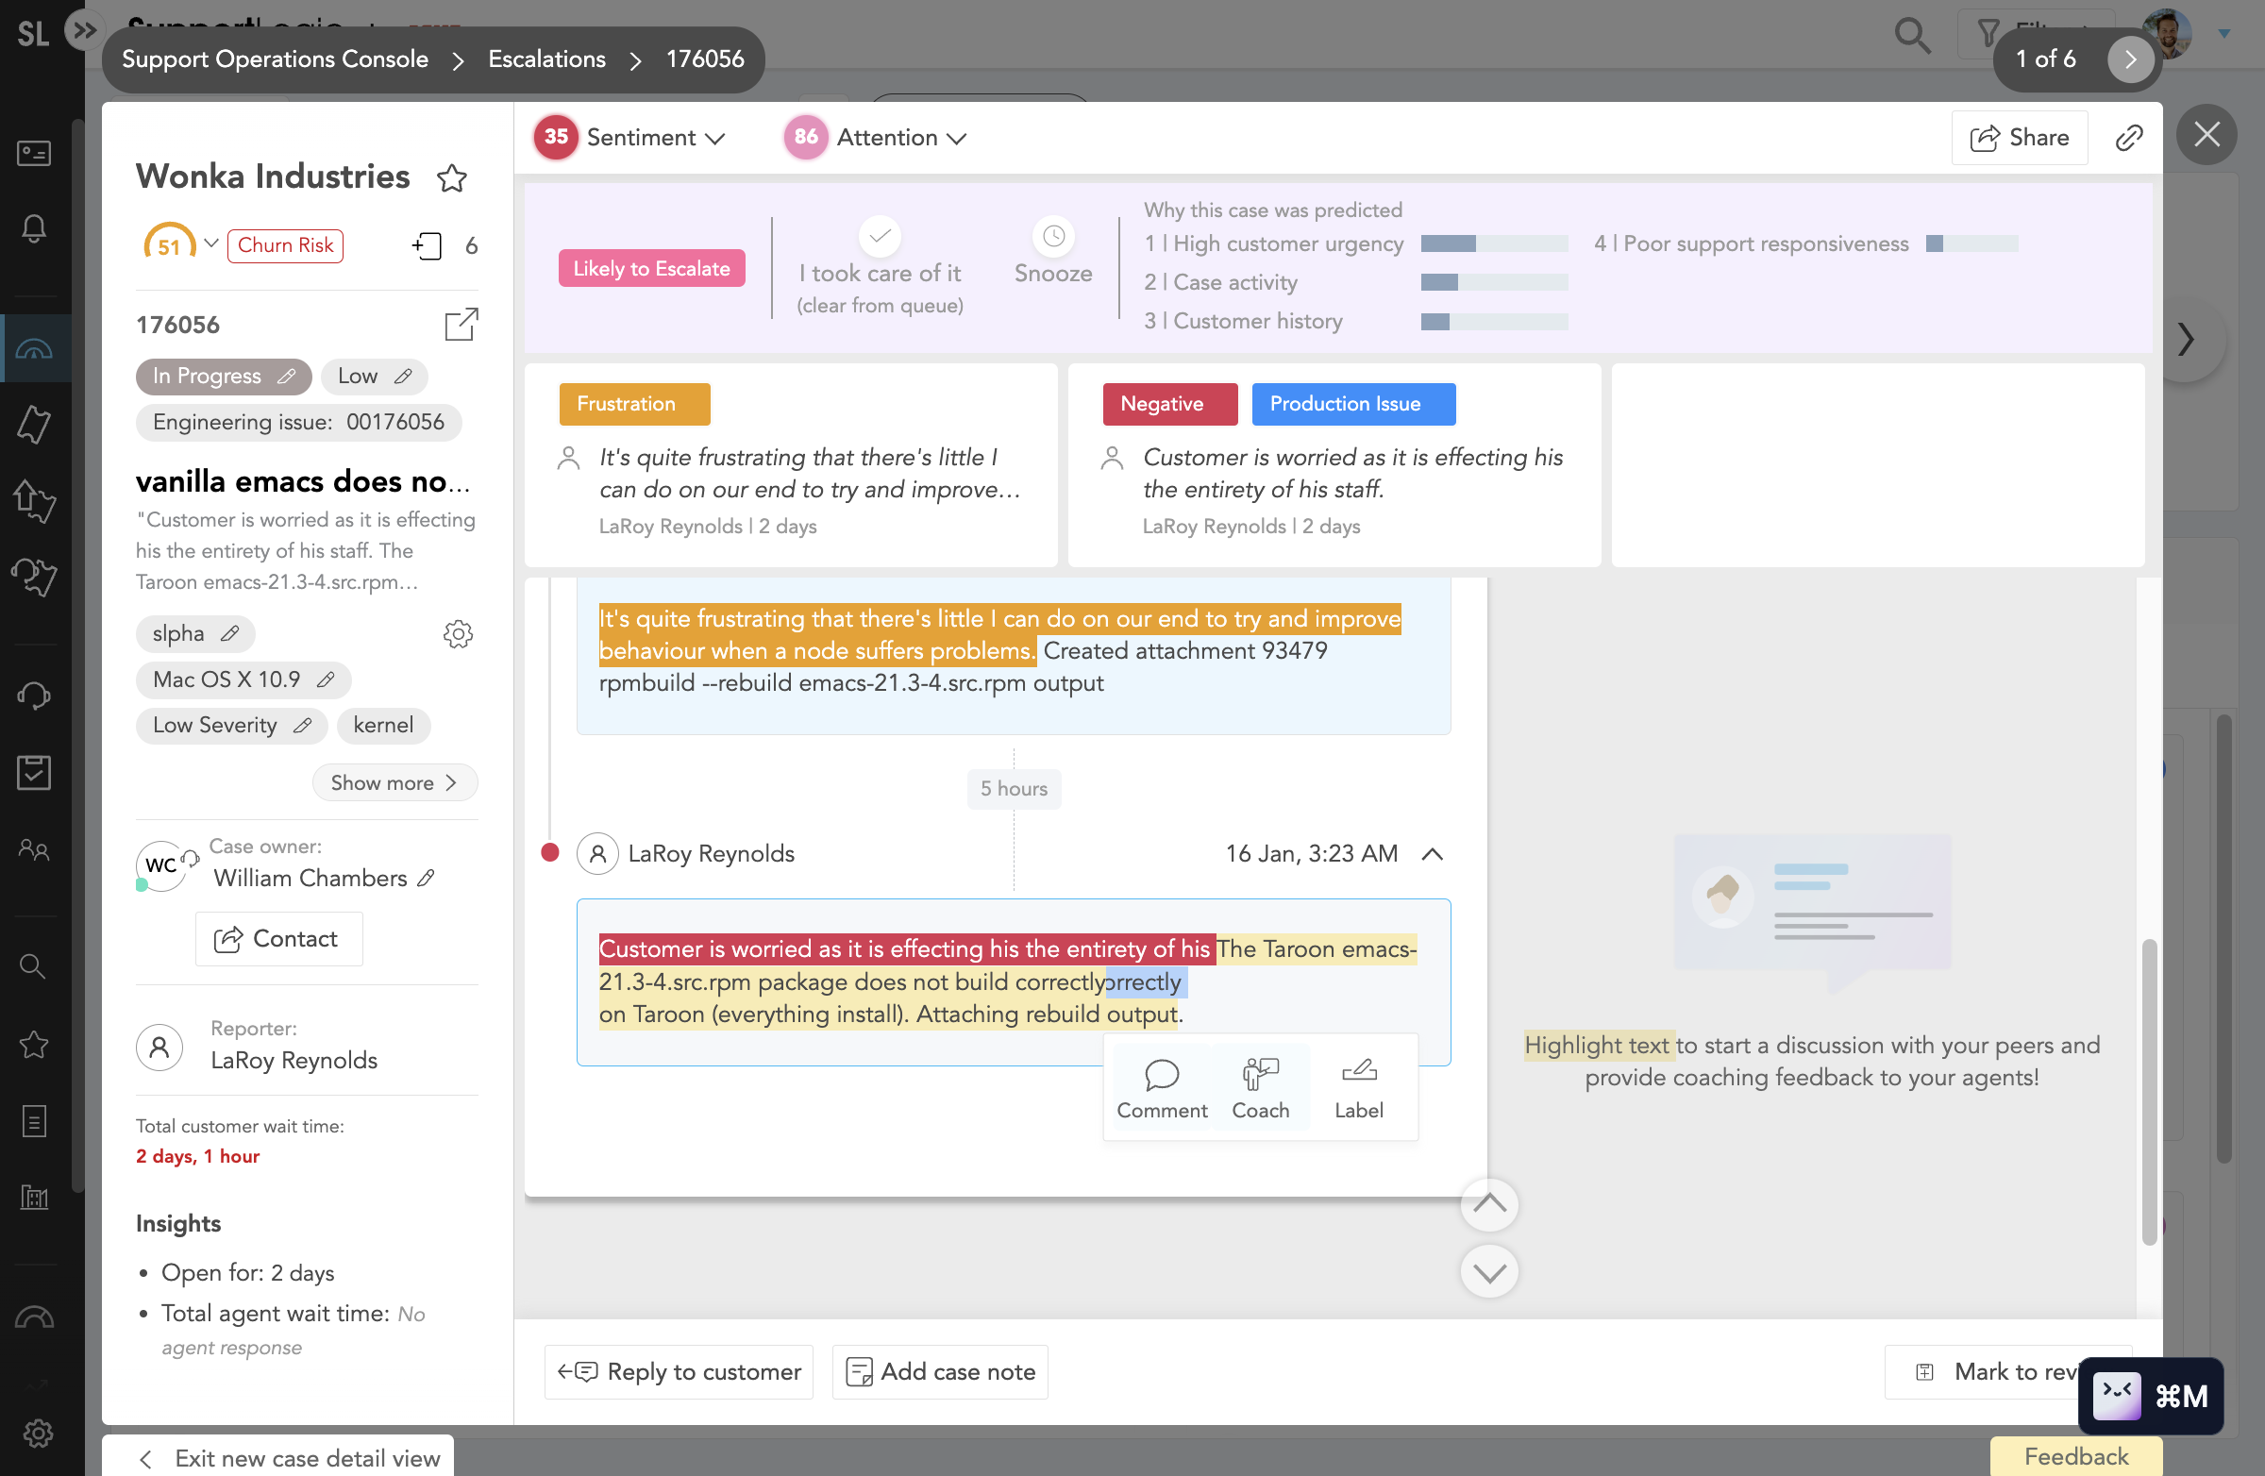Scroll down in the conversation thread
Screen dimensions: 2265x1476
[x=1485, y=1273]
